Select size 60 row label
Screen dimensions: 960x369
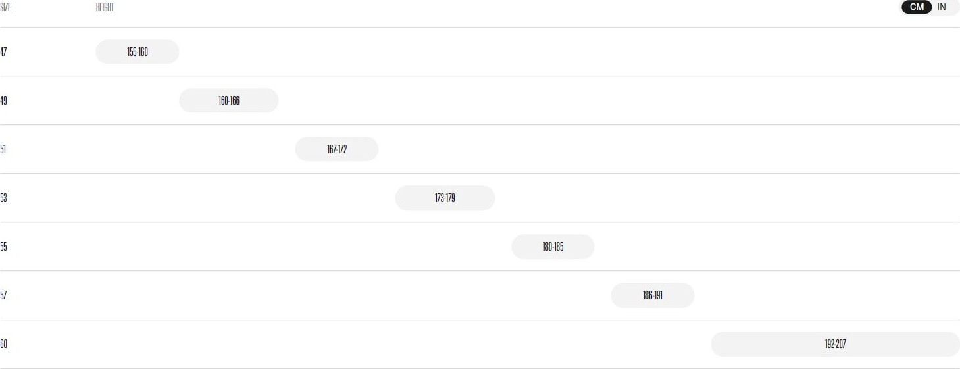(3, 344)
